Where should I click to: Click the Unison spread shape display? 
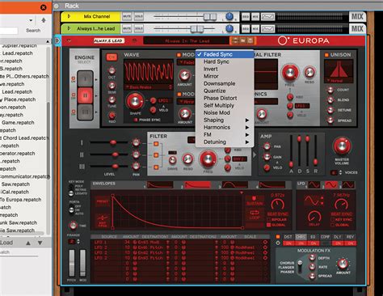click(339, 69)
